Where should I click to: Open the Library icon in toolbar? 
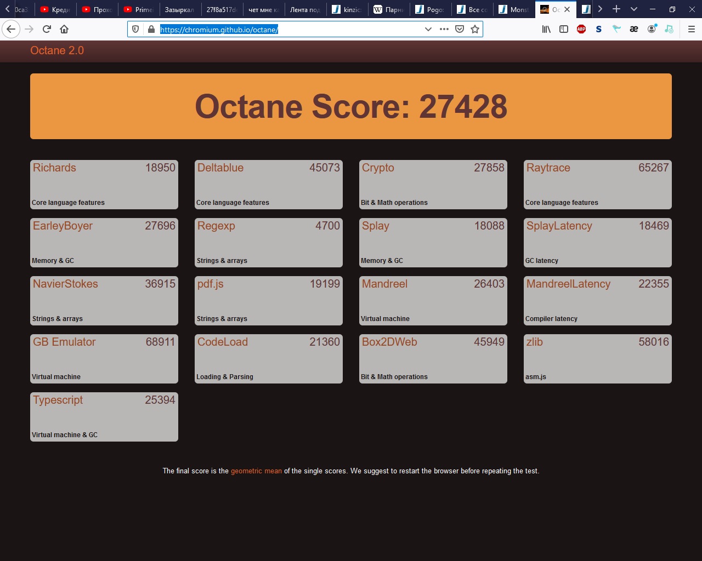(546, 29)
